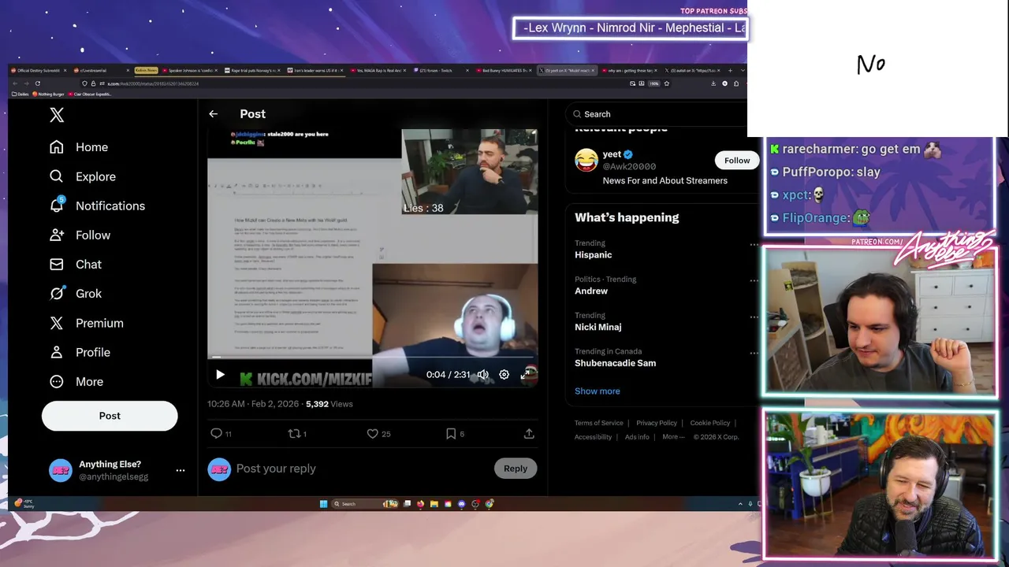The height and width of the screenshot is (567, 1009).
Task: Open Explore in the X sidebar
Action: tap(82, 176)
